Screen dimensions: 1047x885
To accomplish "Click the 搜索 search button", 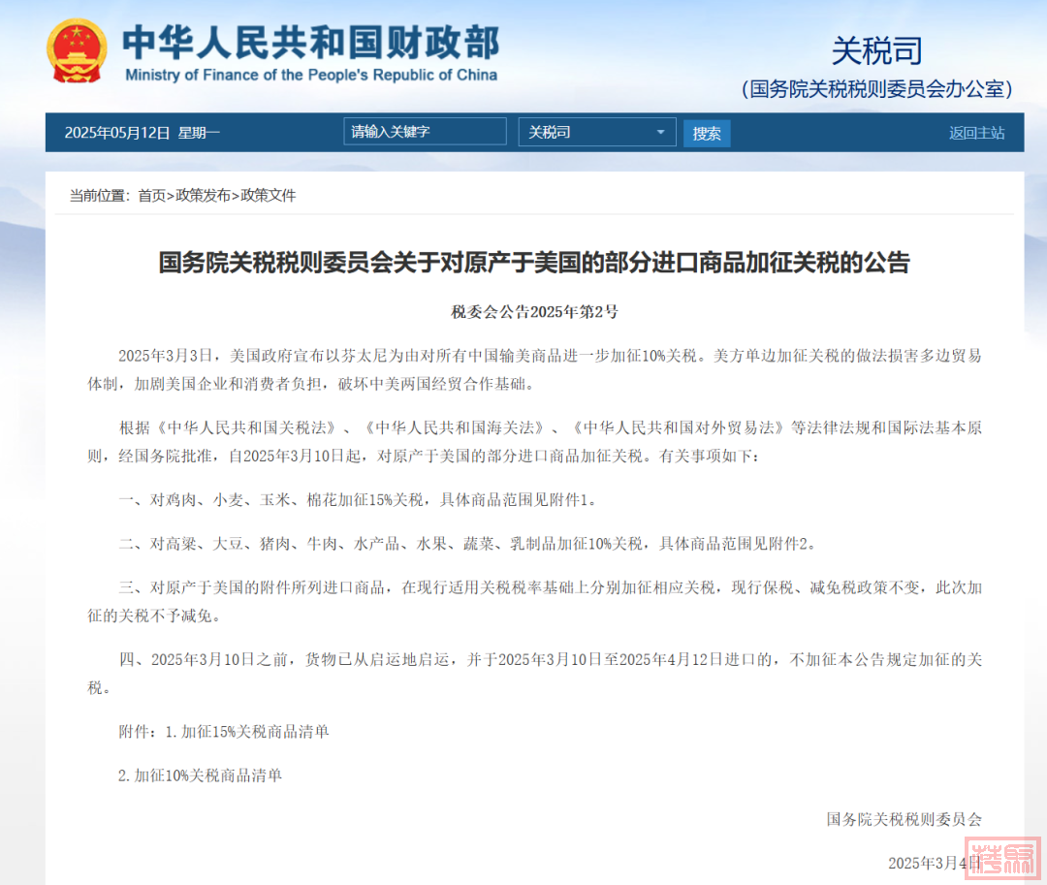I will 707,134.
